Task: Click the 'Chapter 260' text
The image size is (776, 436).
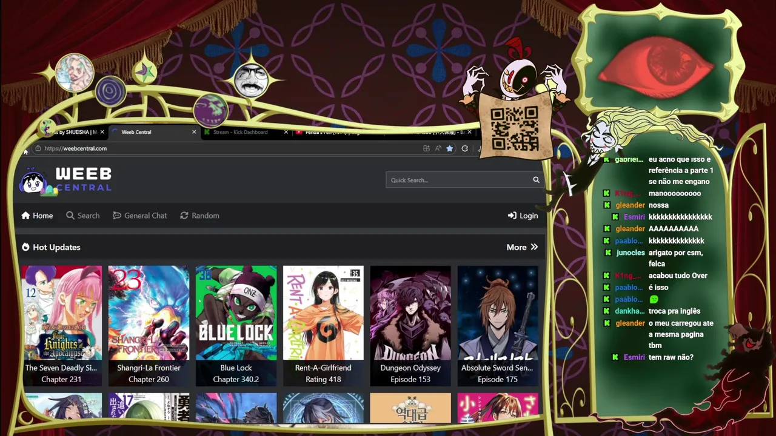Action: [149, 380]
